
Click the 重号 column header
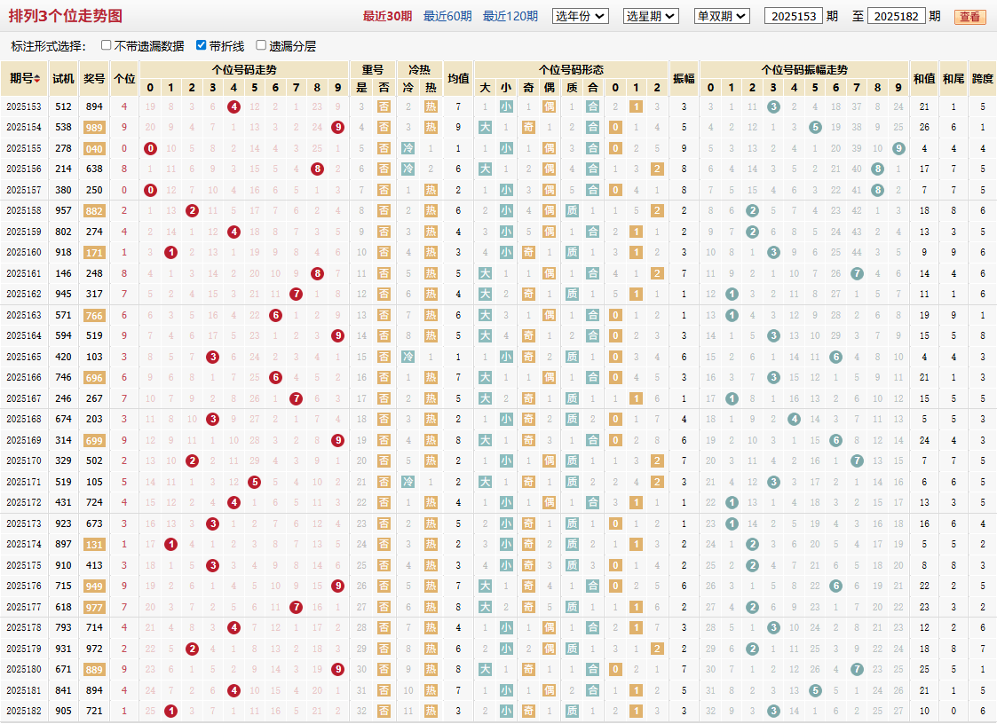coord(373,69)
